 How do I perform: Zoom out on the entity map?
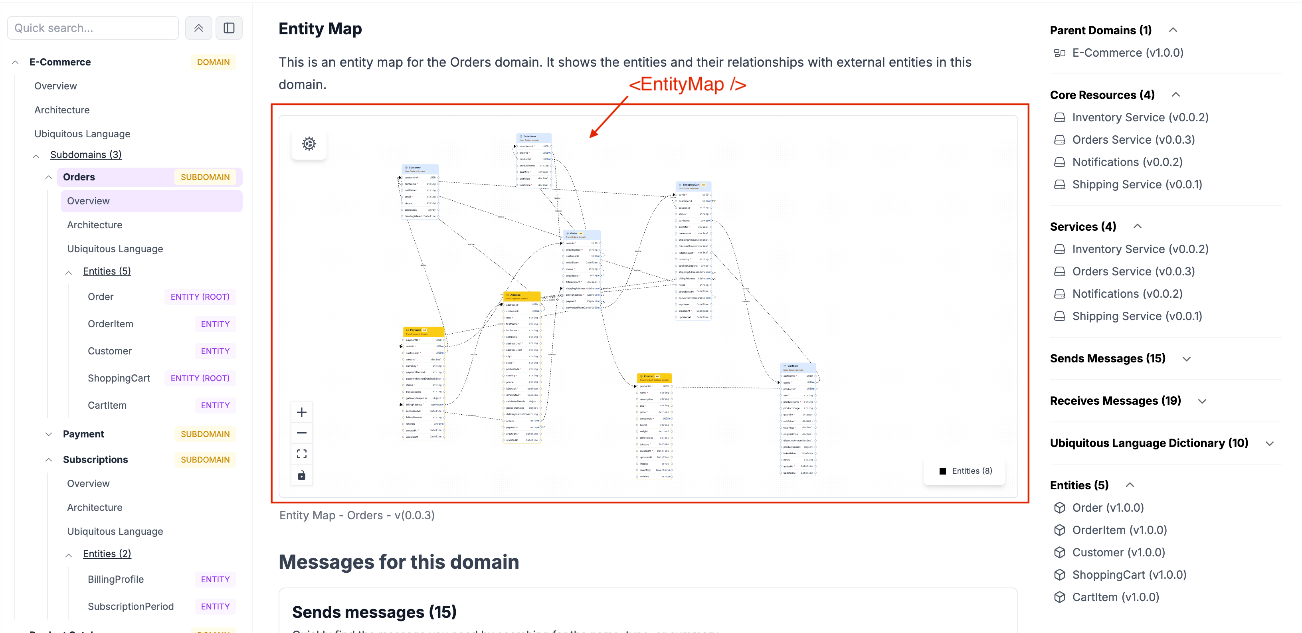click(302, 433)
